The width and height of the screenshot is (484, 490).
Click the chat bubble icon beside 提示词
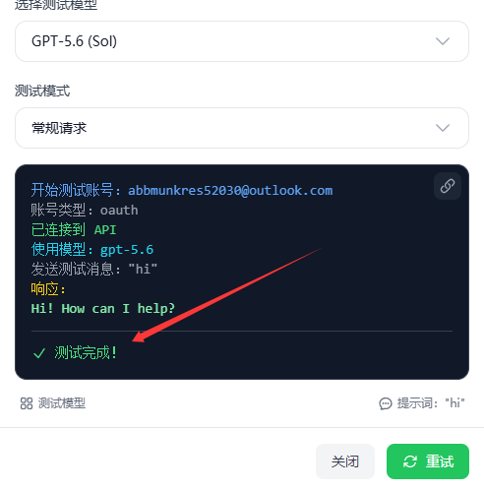click(x=386, y=403)
